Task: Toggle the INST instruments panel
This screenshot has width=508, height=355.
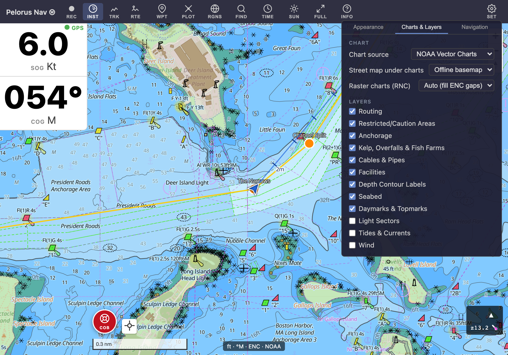Action: (93, 12)
